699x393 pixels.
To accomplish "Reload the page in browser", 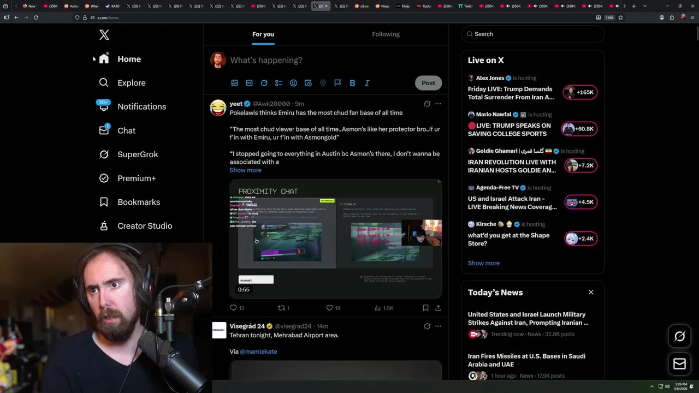I will [x=36, y=17].
